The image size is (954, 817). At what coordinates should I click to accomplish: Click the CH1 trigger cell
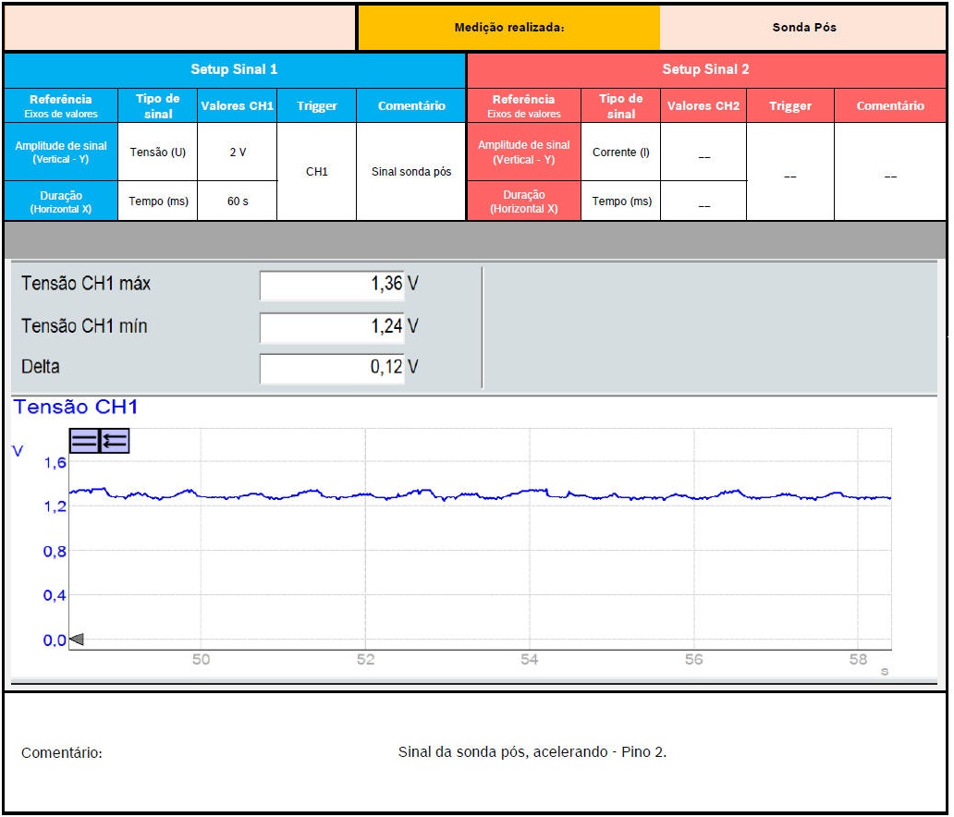pos(316,172)
